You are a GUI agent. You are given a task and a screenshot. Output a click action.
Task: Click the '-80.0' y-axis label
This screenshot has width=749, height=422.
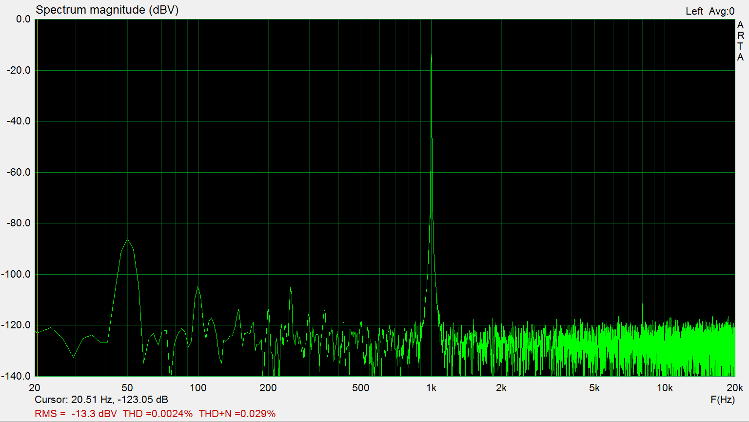click(x=19, y=223)
